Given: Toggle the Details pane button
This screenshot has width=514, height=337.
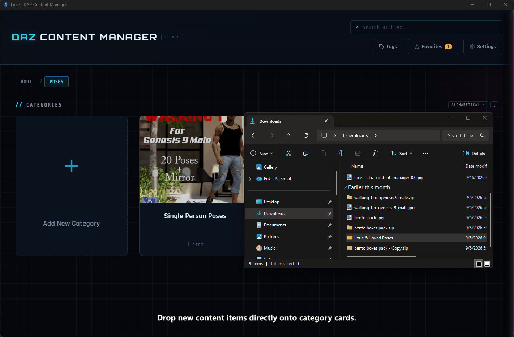Looking at the screenshot, I should tap(474, 153).
